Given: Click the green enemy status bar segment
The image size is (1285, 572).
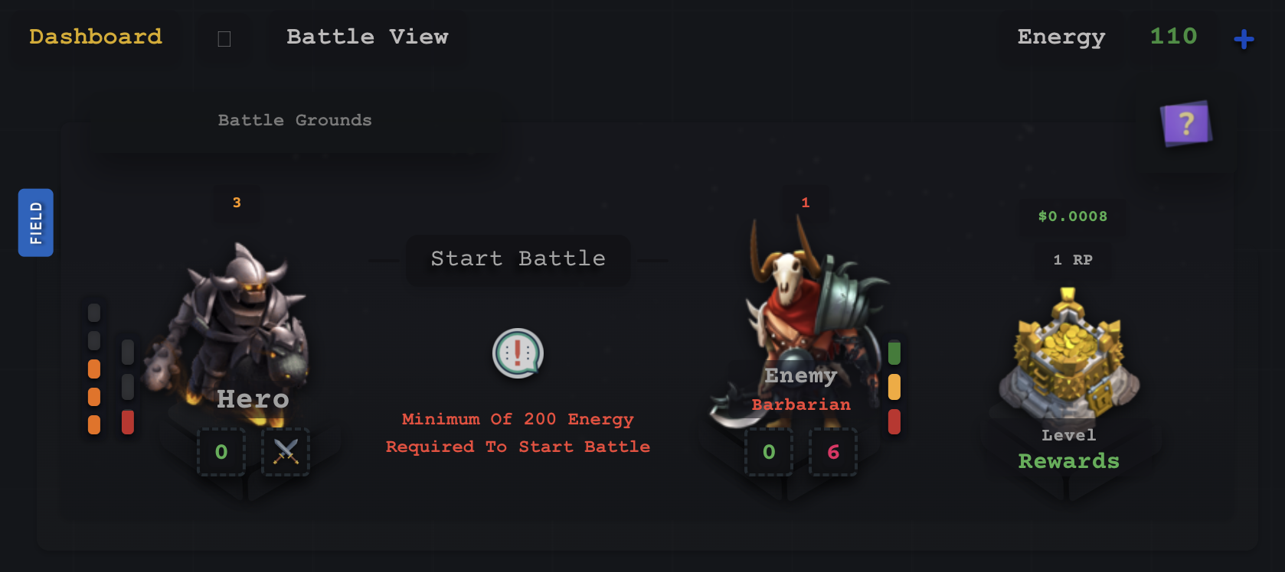Looking at the screenshot, I should [894, 353].
